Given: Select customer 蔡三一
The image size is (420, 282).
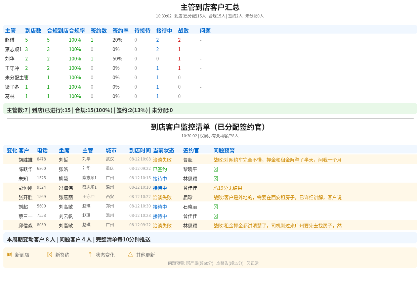Looking at the screenshot, I should pos(26,216).
